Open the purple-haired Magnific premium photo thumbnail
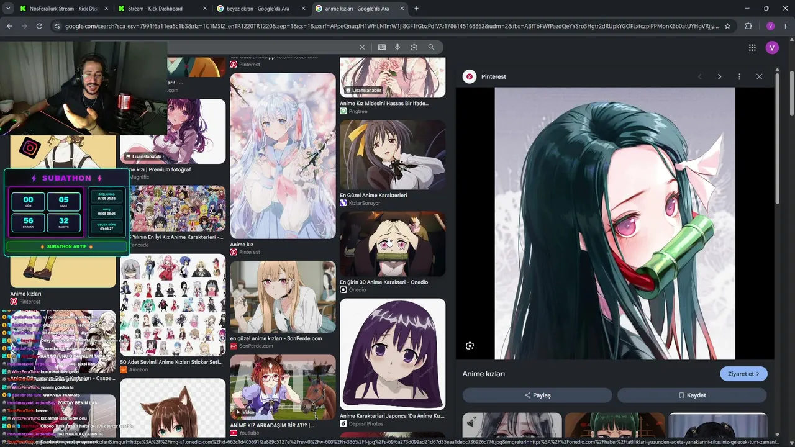This screenshot has width=795, height=447. [173, 131]
